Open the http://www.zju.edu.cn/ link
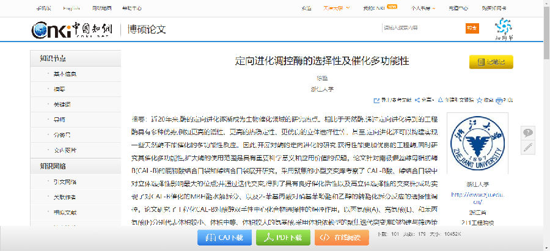Viewport: 550px width, 251px height. [x=477, y=198]
